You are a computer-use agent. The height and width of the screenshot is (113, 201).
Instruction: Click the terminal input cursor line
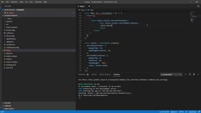(x=79, y=98)
